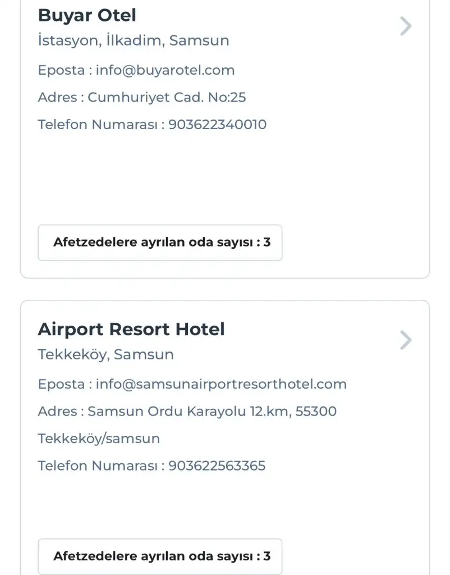This screenshot has width=450, height=575.
Task: Tap the info@samsunairportresorthotel.com email address
Action: coord(221,384)
